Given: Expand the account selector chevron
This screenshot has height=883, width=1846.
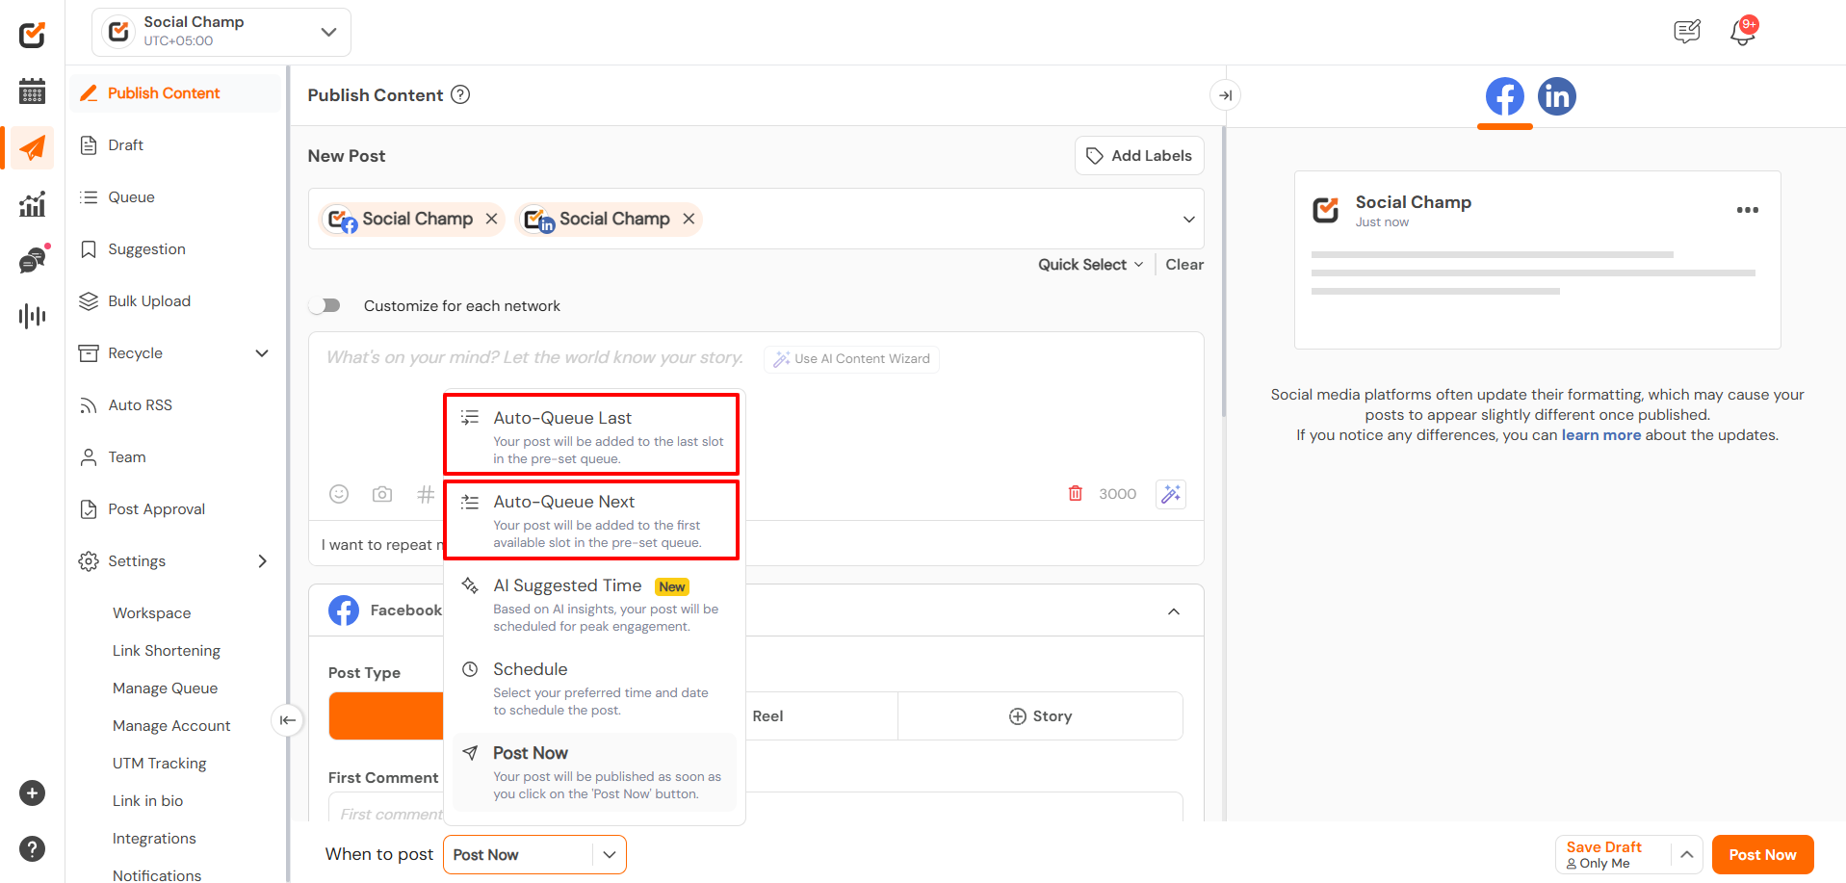Looking at the screenshot, I should tap(1189, 220).
